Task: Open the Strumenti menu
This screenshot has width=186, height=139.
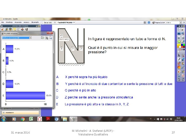Action: [x=35, y=22]
